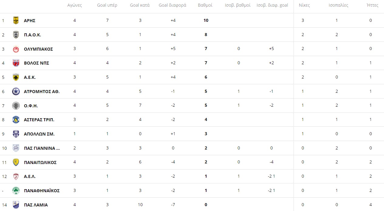Sort by the Αγώνες column header
The image size is (384, 211).
coord(75,5)
